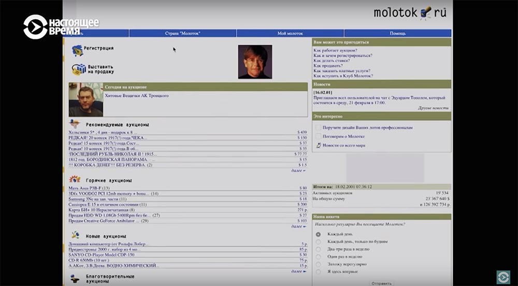518x286 pixels.
Task: Open the 'Поговорим о Молотке' link
Action: pos(343,136)
